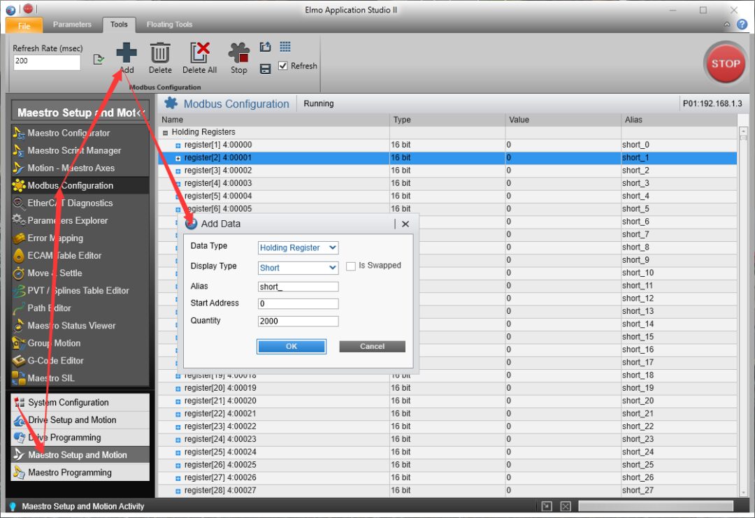Viewport: 755px width, 518px height.
Task: Click the Alias column header
Action: point(679,120)
